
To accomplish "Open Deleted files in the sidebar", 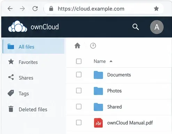I will [33, 109].
